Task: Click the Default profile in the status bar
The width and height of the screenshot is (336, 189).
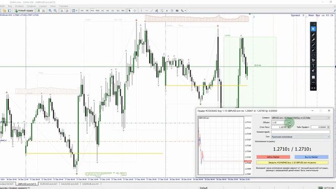Action: (204, 188)
